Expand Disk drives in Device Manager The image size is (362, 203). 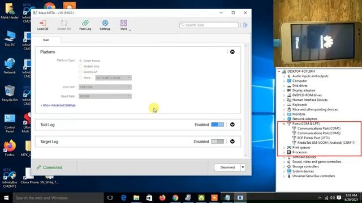tap(284, 86)
